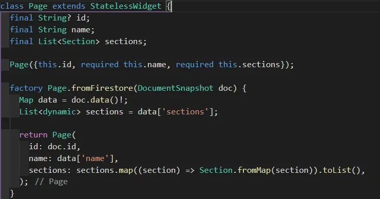
Task: Place cursor on 'String?' type of id
Action: pos(54,17)
